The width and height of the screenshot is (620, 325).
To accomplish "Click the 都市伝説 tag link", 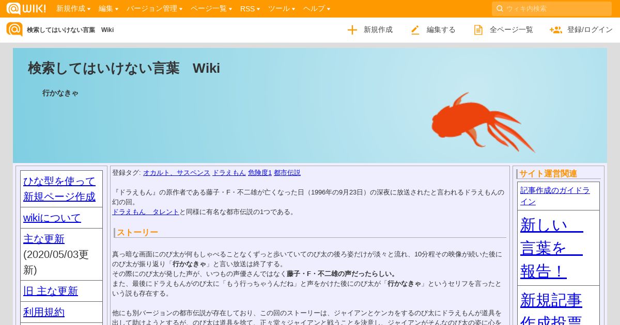I will (287, 173).
